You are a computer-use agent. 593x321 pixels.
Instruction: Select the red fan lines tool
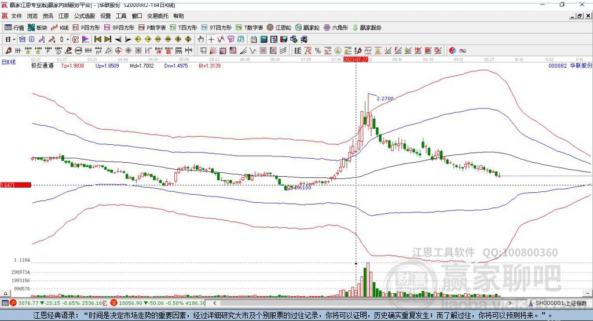click(213, 50)
